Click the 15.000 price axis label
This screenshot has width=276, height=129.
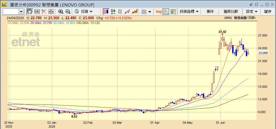pyautogui.click(x=263, y=87)
